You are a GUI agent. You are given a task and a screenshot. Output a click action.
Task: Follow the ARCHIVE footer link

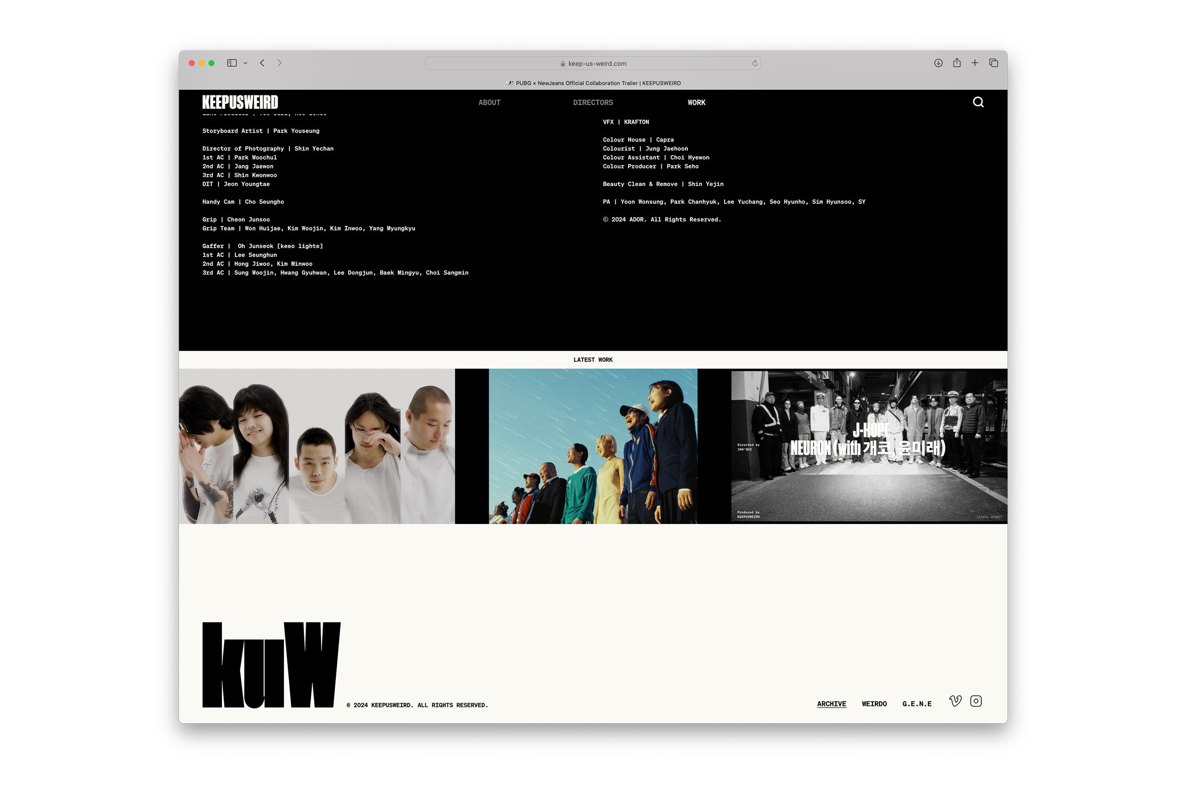click(831, 703)
